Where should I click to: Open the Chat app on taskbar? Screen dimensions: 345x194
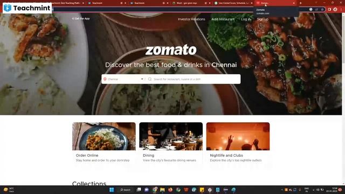[147, 190]
